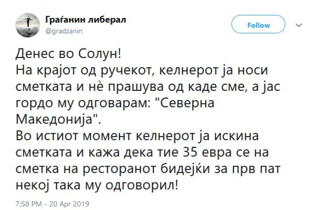The image size is (313, 210).
Task: Open the Граѓанин либерал profile avatar
Action: (28, 25)
